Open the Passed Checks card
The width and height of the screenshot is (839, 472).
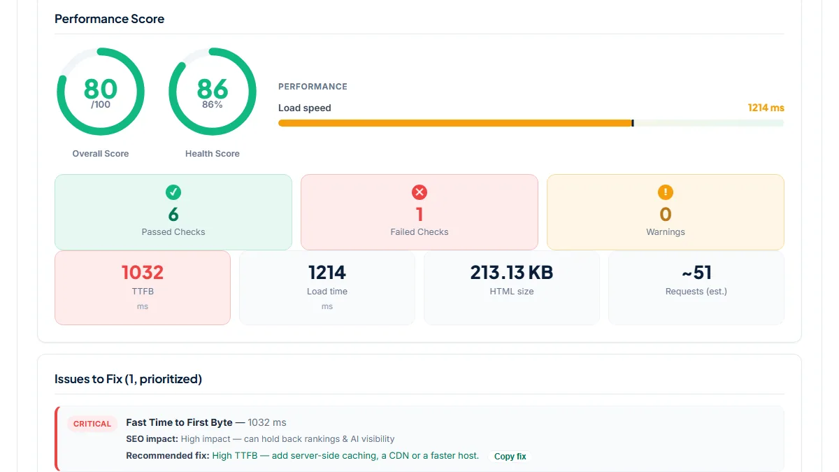(173, 212)
